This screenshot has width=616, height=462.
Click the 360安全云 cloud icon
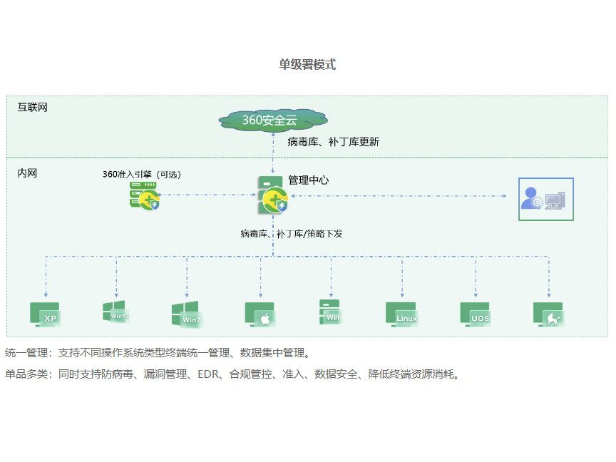273,120
